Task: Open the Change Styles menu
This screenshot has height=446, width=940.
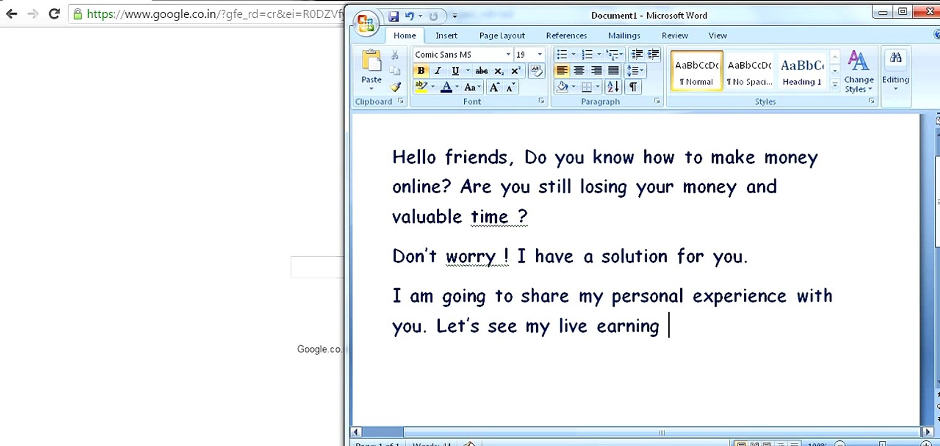Action: [859, 72]
